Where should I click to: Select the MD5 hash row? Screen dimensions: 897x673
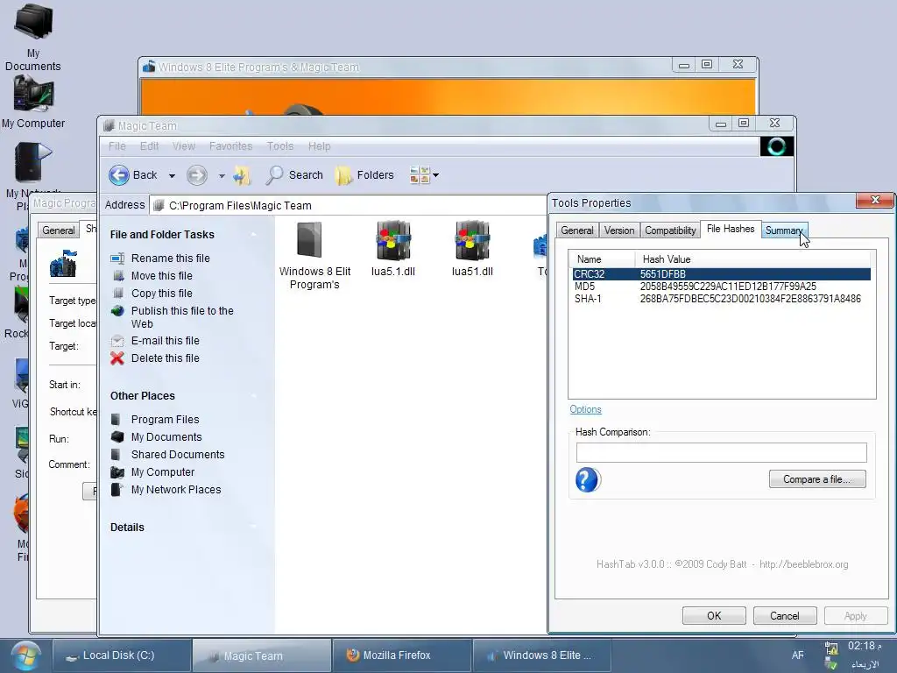[722, 287]
